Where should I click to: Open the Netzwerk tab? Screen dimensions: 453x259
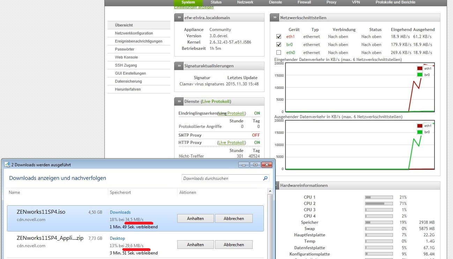click(245, 2)
